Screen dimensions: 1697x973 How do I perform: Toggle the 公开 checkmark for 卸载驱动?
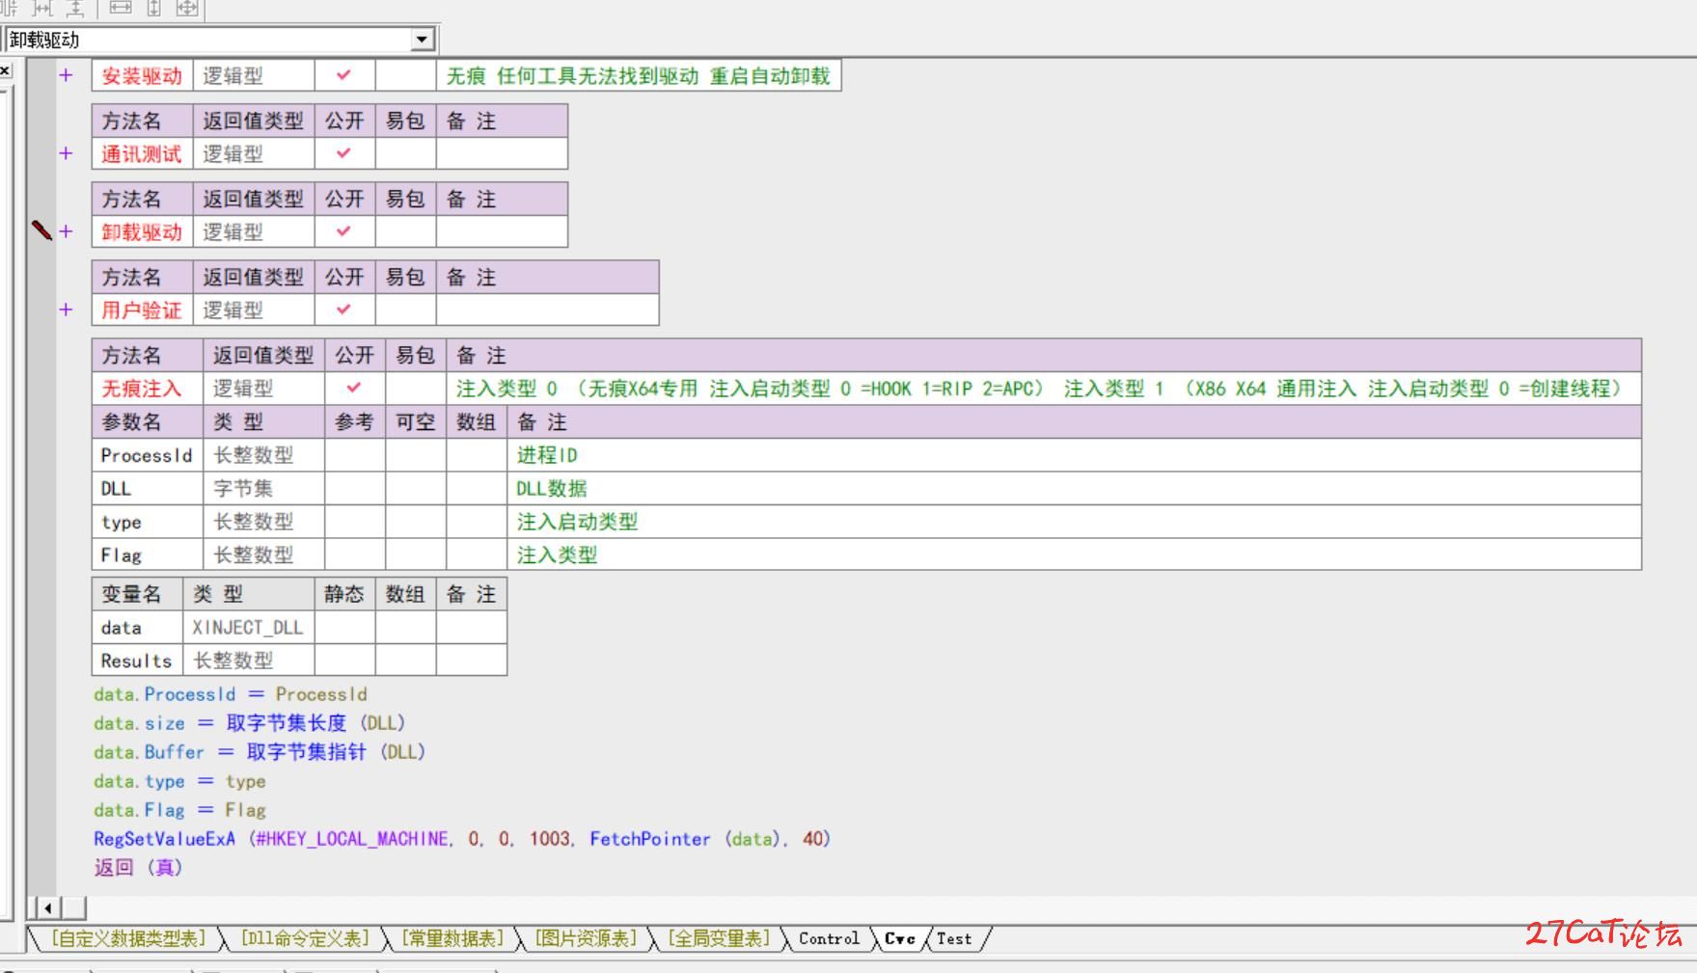click(344, 231)
